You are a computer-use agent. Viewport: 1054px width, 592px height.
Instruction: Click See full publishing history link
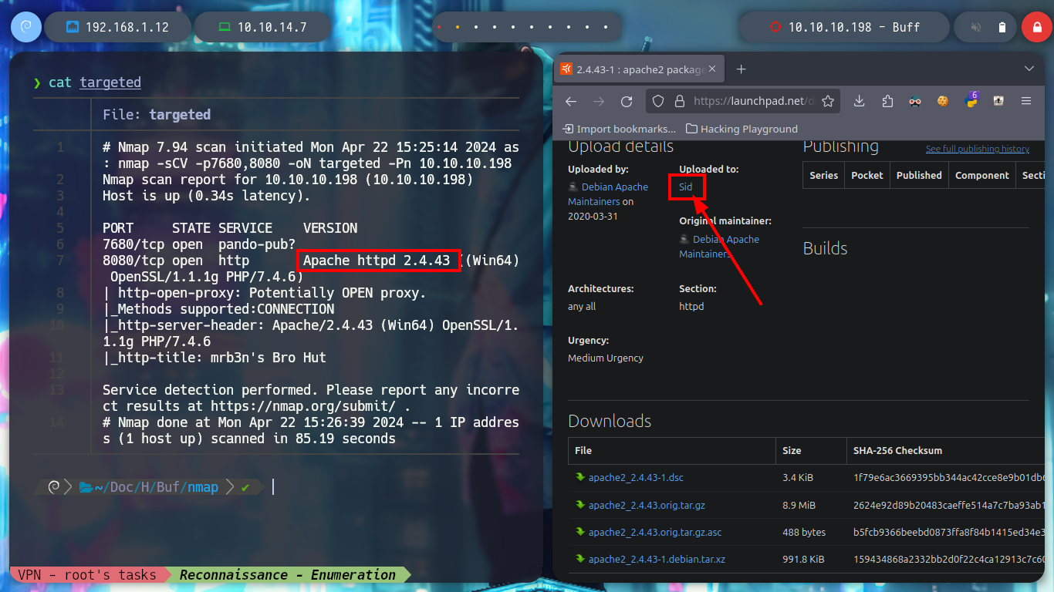point(978,149)
